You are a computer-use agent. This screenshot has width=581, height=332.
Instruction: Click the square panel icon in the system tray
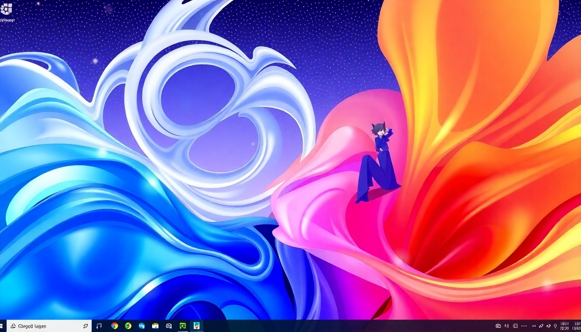(515, 326)
